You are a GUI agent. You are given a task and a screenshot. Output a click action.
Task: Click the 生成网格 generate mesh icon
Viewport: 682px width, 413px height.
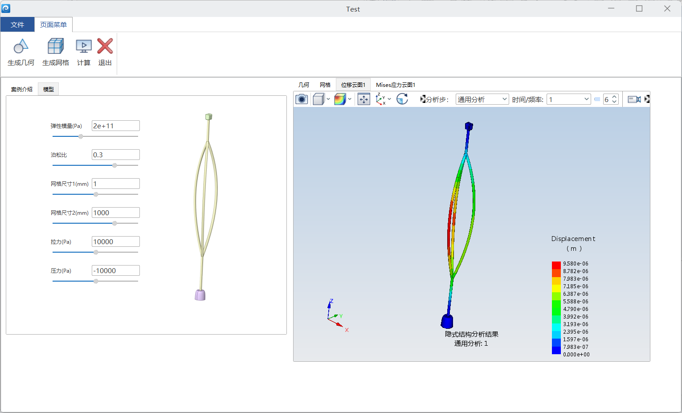tap(56, 46)
